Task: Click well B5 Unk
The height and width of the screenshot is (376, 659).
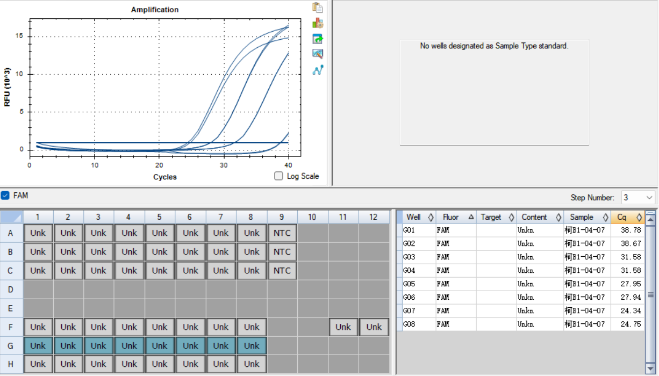Action: (x=160, y=252)
